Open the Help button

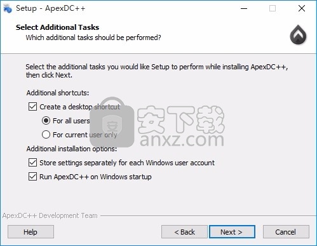(x=30, y=232)
